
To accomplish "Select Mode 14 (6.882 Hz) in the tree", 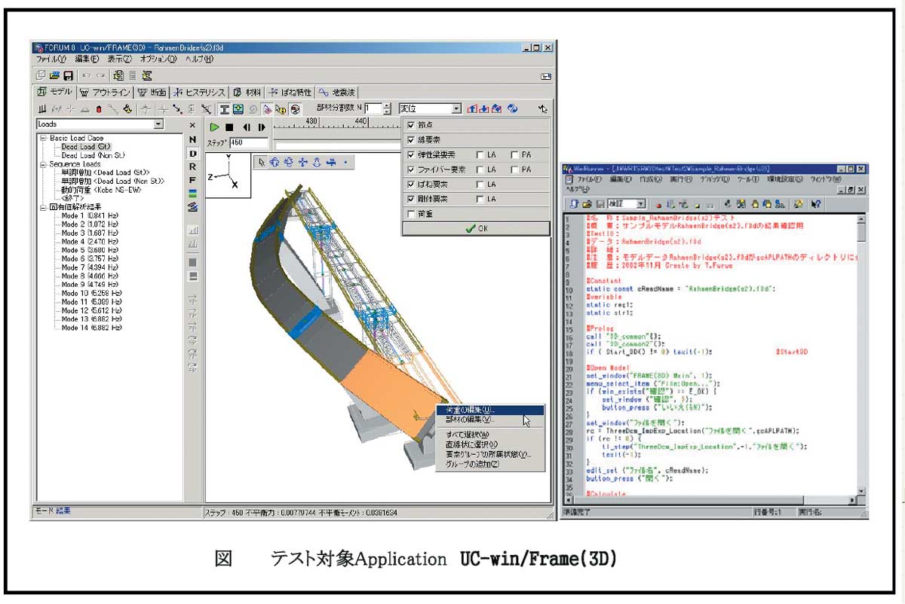I will click(90, 328).
